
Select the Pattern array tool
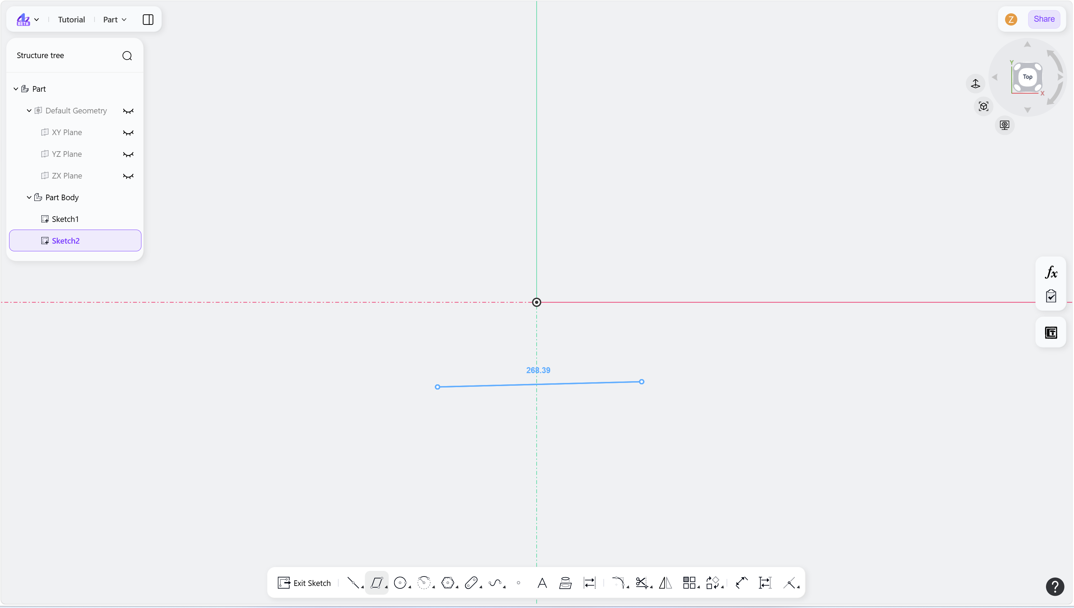tap(689, 582)
